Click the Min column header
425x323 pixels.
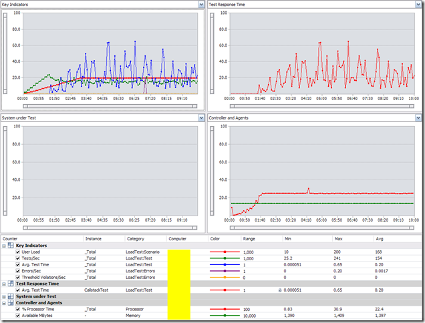(x=288, y=239)
